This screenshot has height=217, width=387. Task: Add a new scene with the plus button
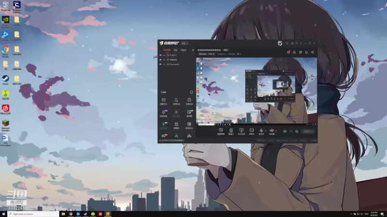[193, 50]
